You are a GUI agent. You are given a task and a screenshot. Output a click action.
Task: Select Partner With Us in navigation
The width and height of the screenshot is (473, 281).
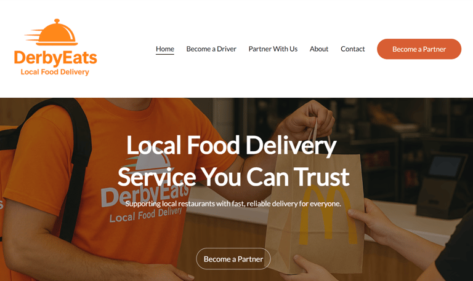(x=273, y=49)
